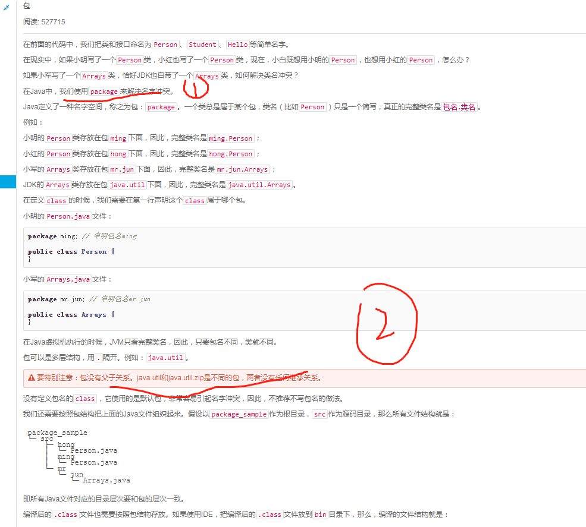Click the package_sample inline code label

[239, 414]
